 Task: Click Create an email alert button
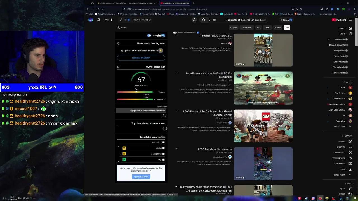141,58
